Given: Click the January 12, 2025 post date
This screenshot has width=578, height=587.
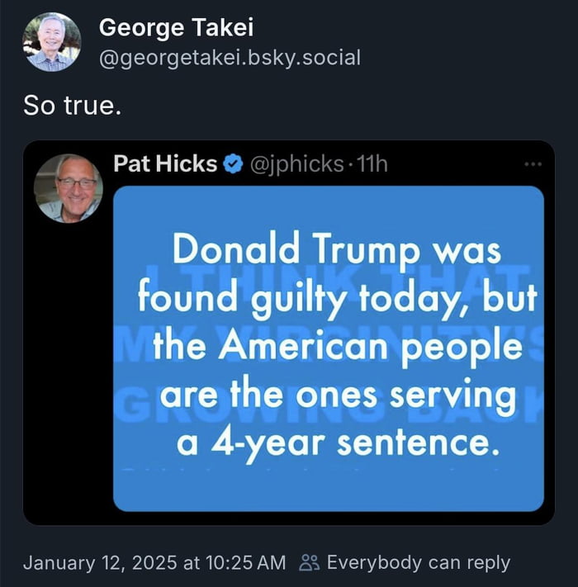Looking at the screenshot, I should [x=100, y=563].
